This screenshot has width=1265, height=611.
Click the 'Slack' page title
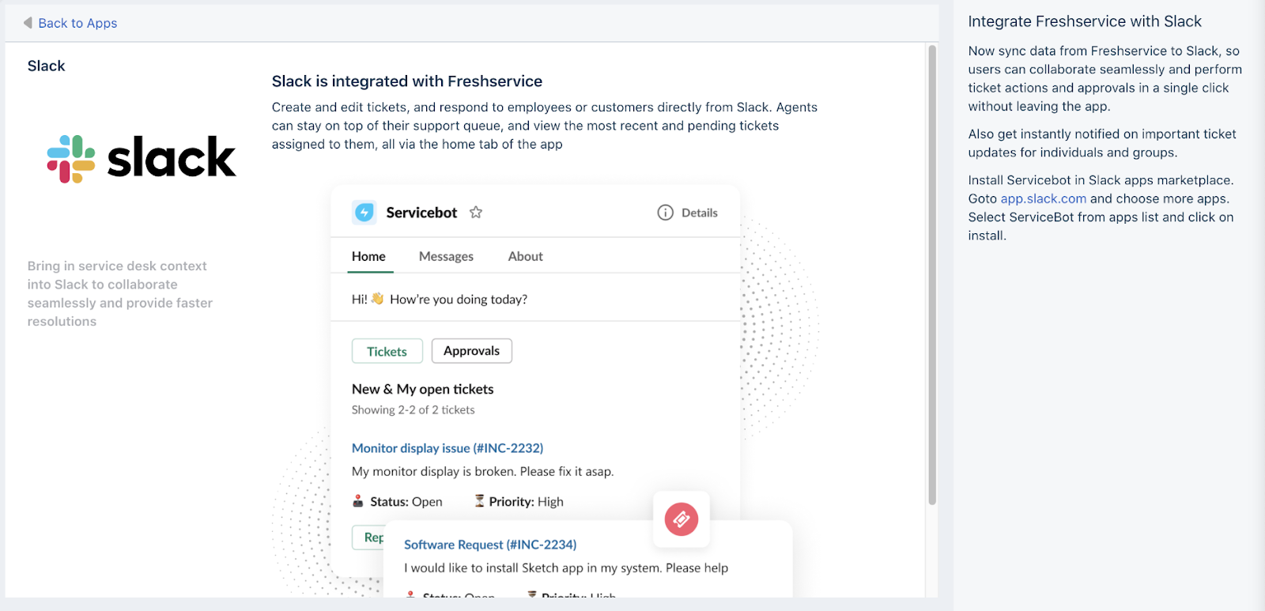[x=47, y=66]
